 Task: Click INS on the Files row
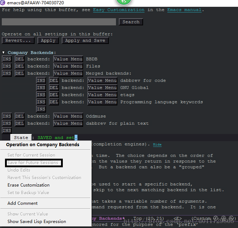point(7,66)
